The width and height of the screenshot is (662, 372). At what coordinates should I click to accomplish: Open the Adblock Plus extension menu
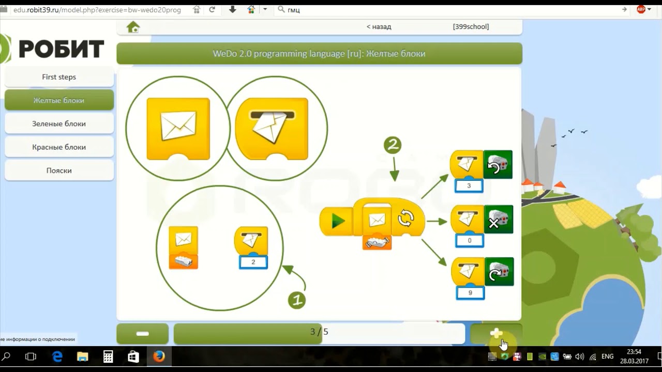pos(641,9)
